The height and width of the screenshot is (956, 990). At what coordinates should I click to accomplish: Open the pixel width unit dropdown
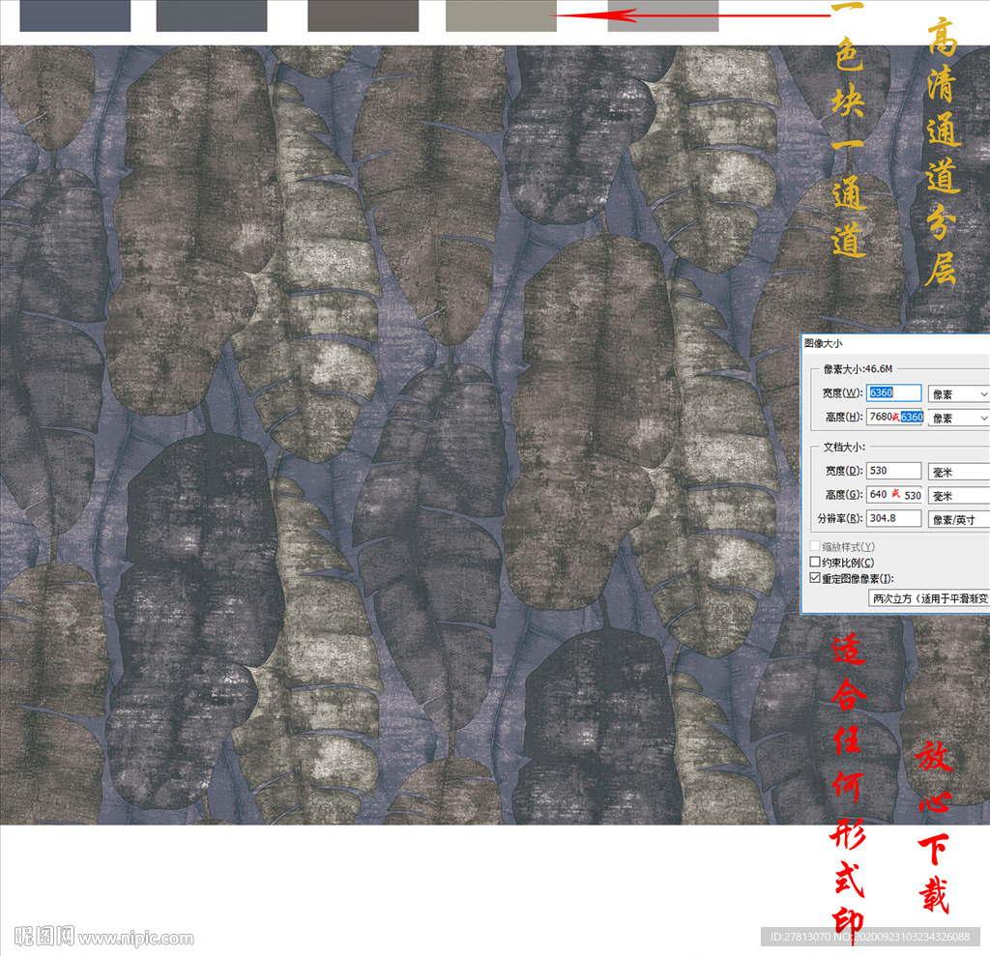click(958, 394)
